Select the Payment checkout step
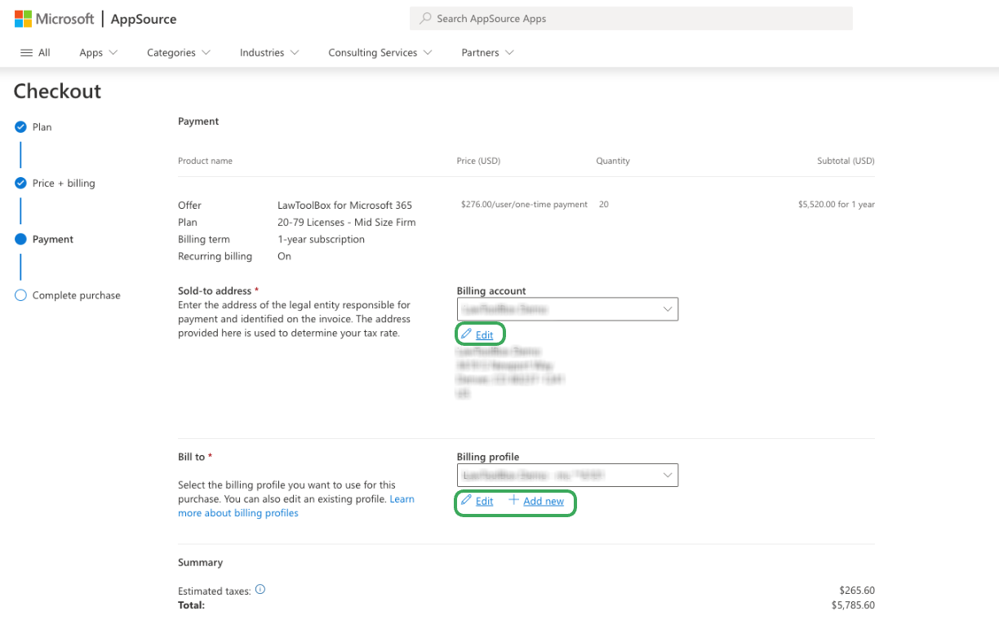Screen dimensions: 999x633 [53, 240]
